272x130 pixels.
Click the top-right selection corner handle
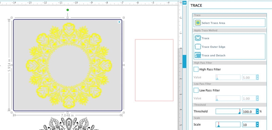click(x=124, y=18)
